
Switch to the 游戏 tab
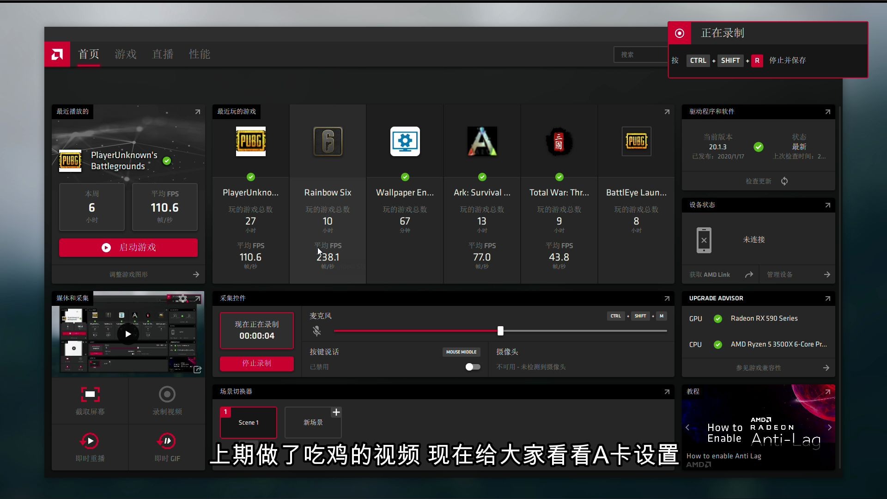(126, 55)
